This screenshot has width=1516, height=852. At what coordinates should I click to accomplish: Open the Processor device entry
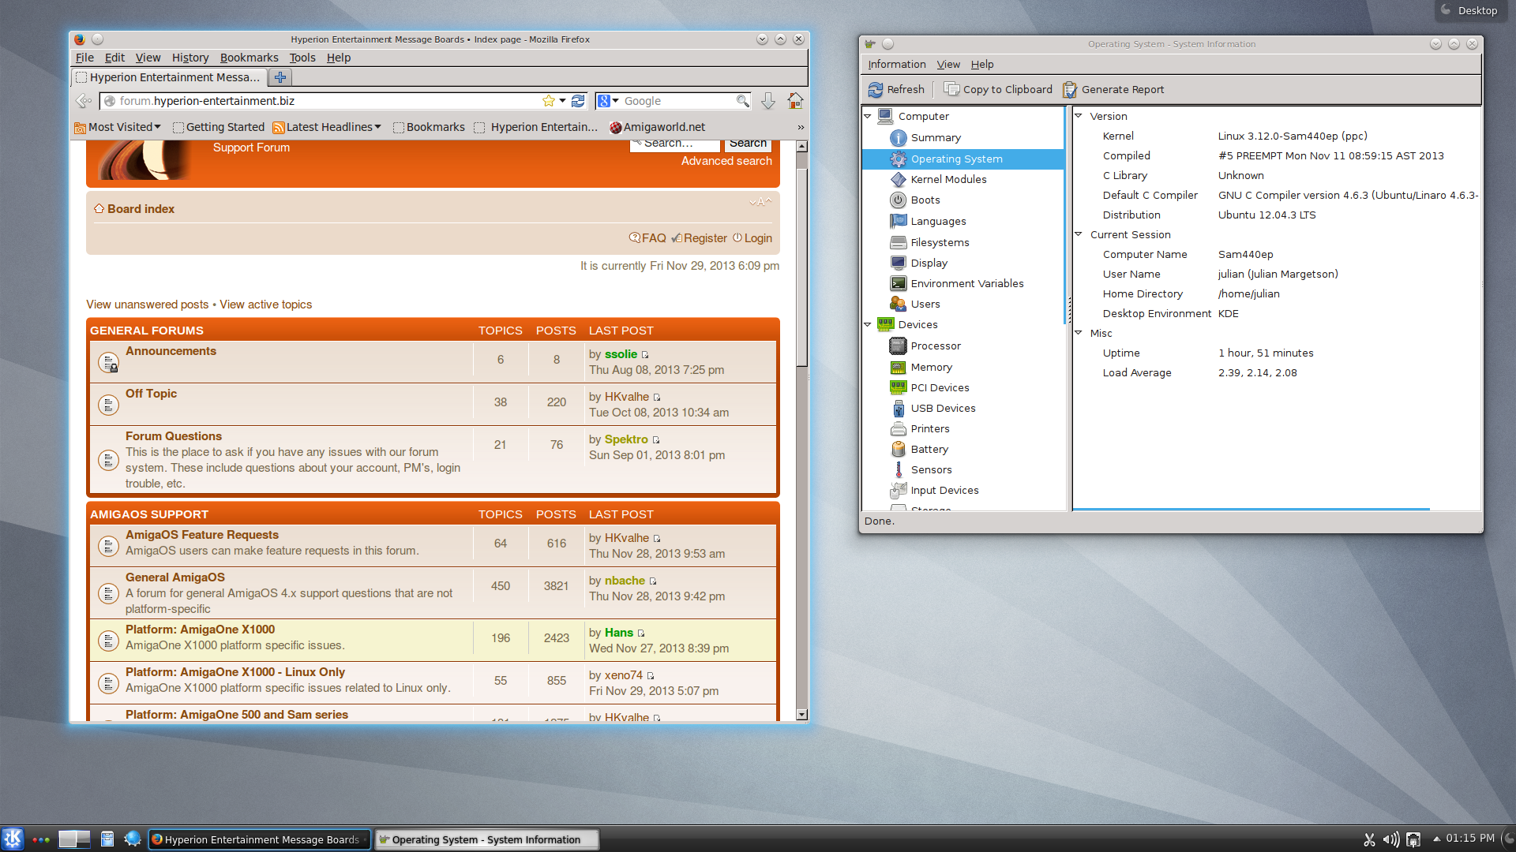(x=935, y=346)
